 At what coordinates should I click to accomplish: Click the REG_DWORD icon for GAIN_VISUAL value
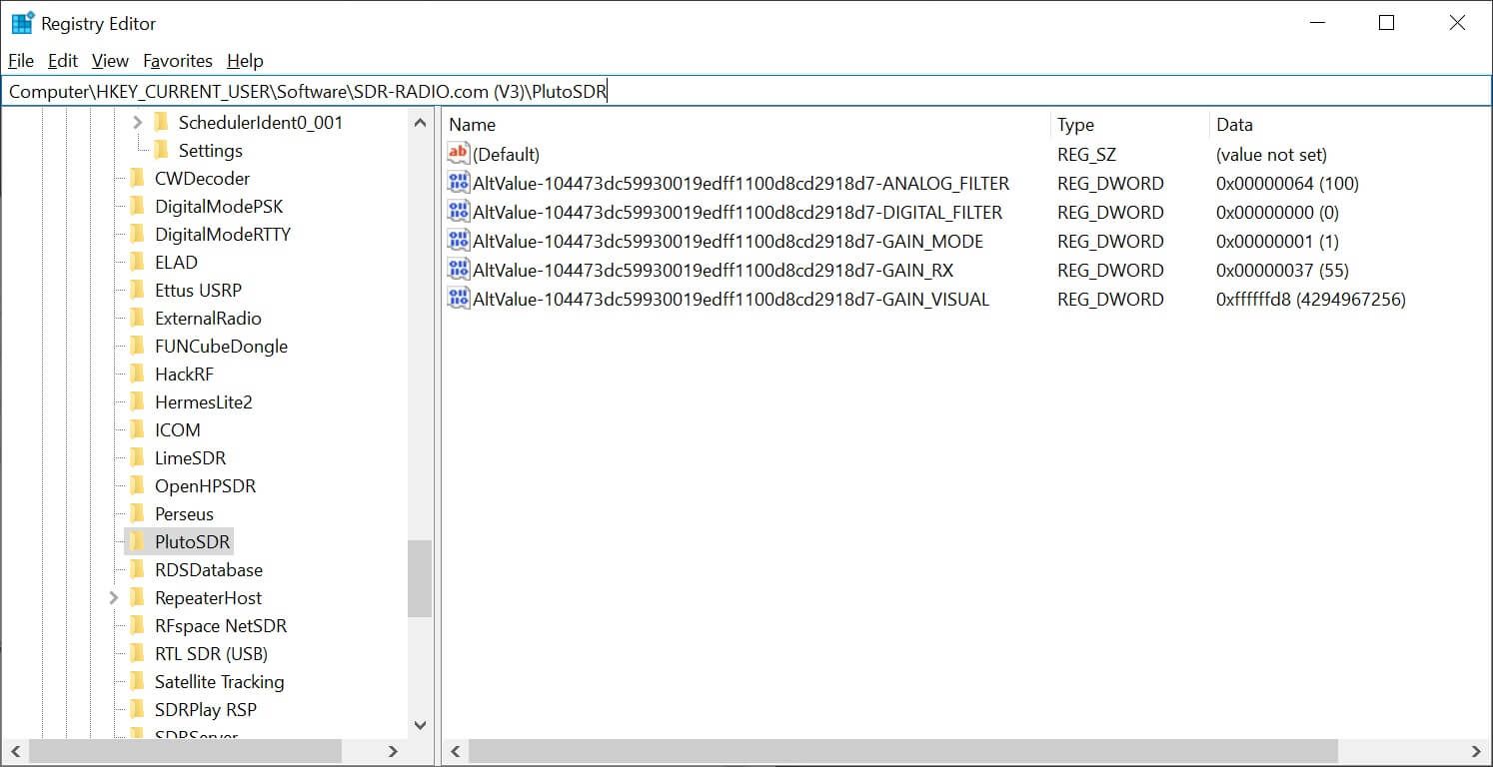pyautogui.click(x=458, y=299)
